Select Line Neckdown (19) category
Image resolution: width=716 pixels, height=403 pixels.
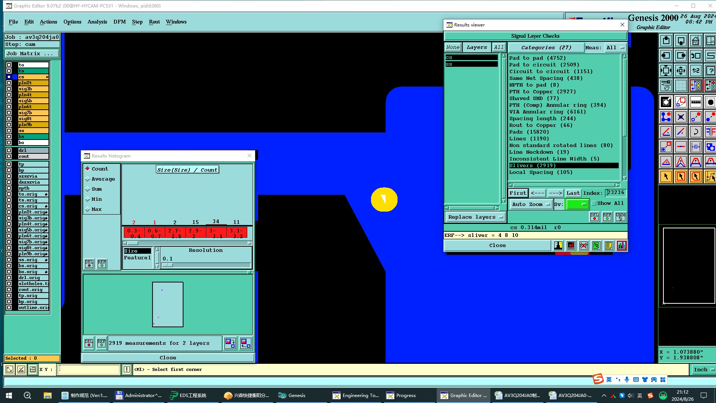pos(539,152)
